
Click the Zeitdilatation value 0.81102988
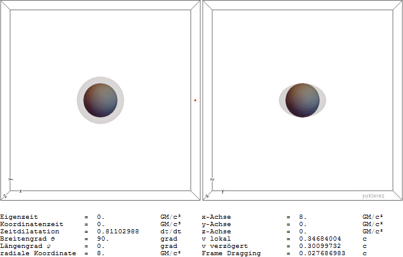118,231
